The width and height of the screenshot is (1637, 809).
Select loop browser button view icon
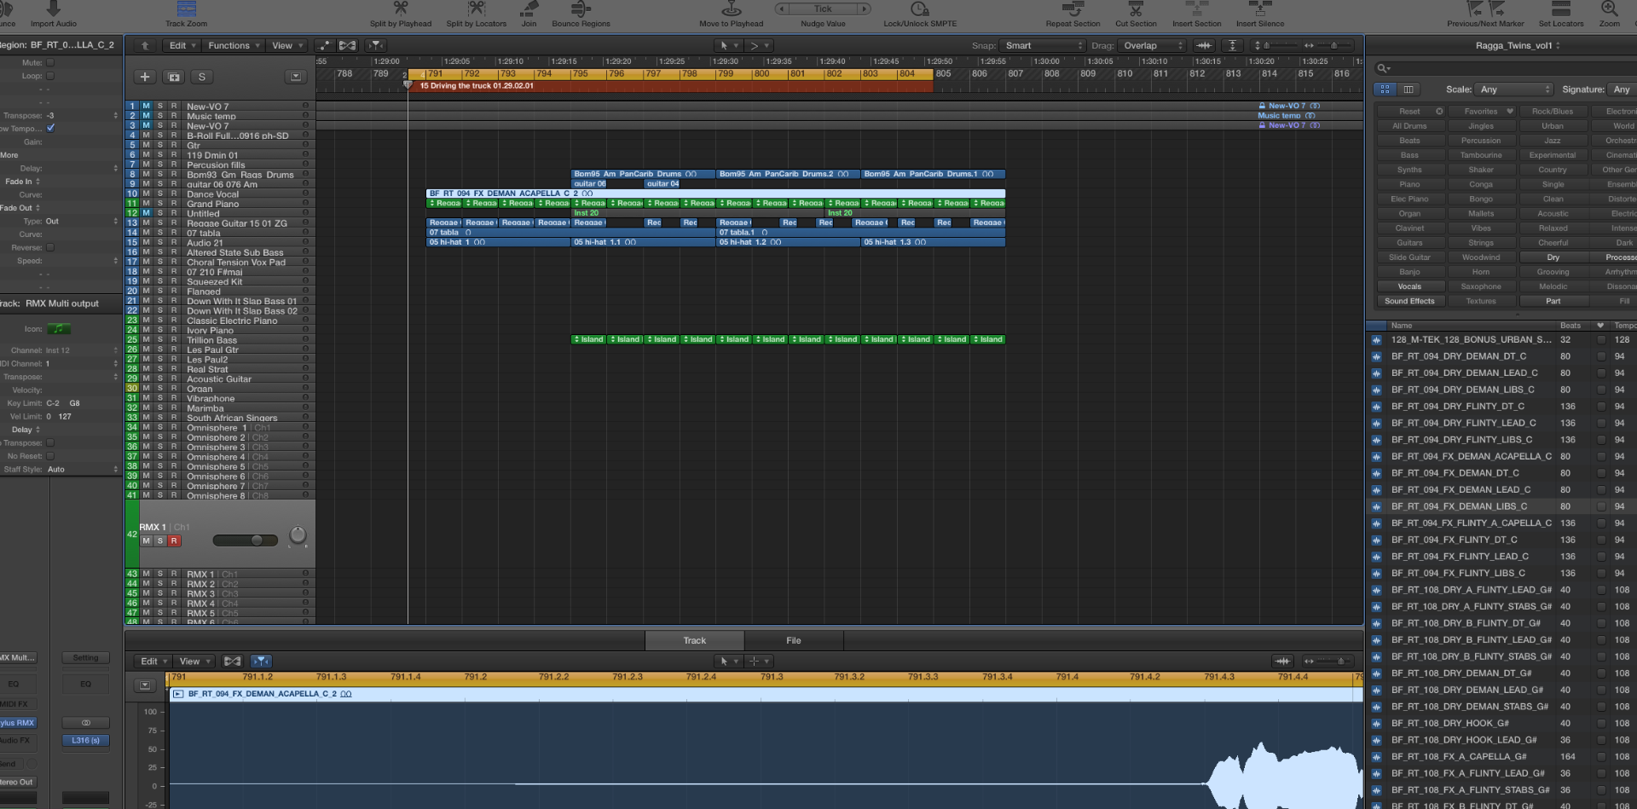click(x=1385, y=89)
